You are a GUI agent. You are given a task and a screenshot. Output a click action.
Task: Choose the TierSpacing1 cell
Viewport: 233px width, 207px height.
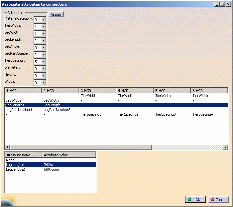point(91,114)
